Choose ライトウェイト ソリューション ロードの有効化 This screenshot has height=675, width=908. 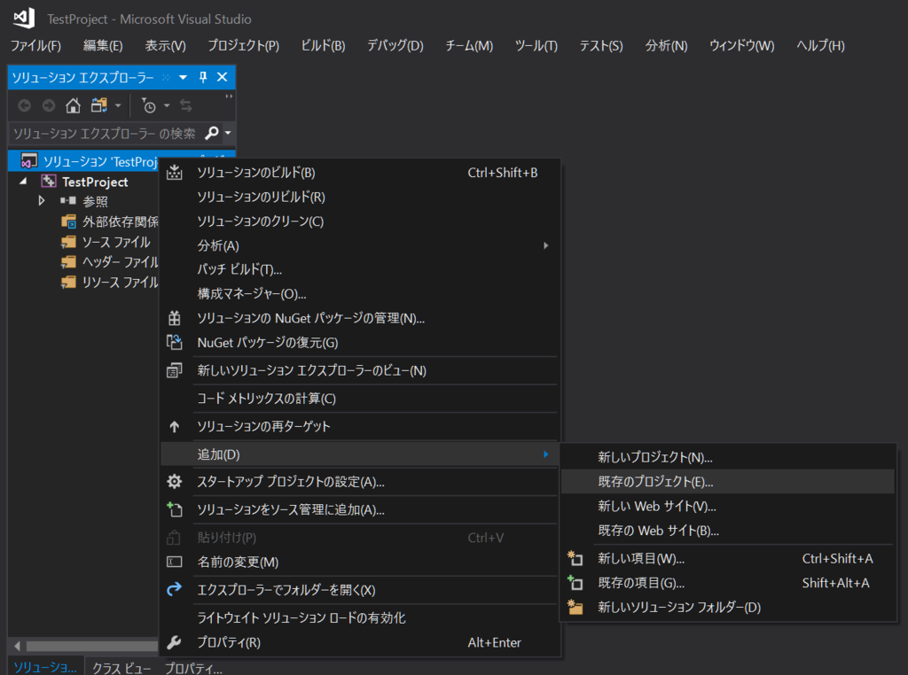pyautogui.click(x=301, y=617)
